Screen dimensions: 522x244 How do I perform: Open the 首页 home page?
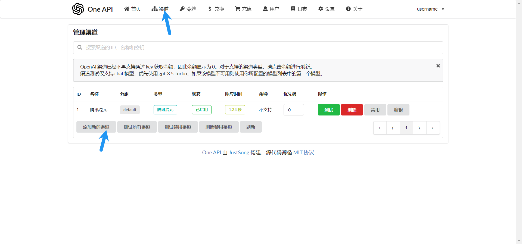[132, 9]
